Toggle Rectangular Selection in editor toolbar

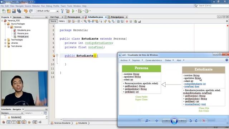click(x=101, y=21)
